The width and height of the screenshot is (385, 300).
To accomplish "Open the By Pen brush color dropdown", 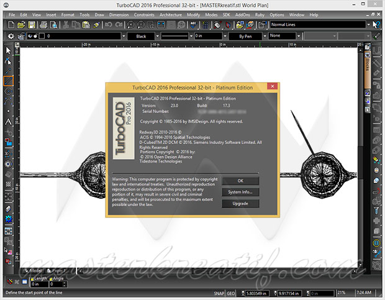I will point(265,36).
